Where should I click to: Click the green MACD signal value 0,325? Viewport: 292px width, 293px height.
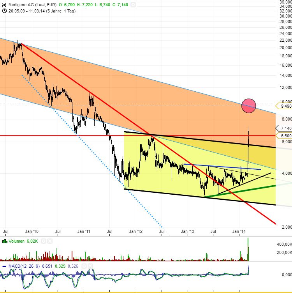pos(60,266)
